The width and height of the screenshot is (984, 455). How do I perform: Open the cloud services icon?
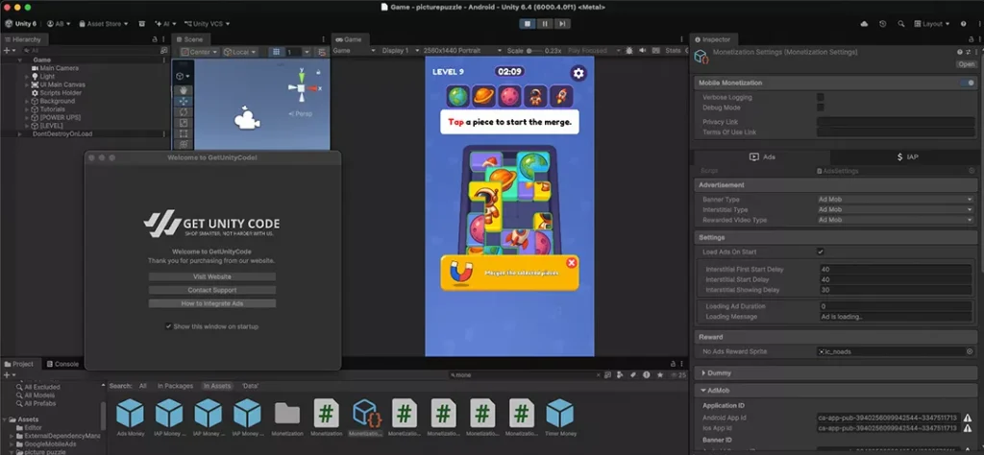[x=864, y=24]
